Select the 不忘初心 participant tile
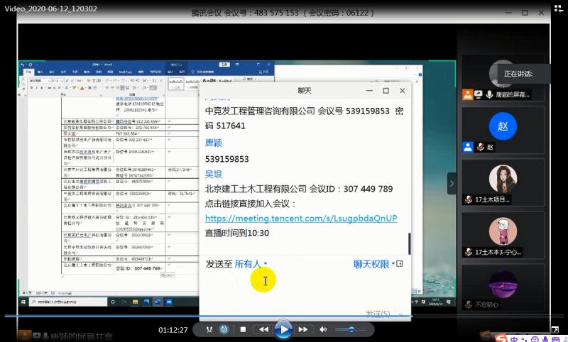Screen dimensions: 568x342 503,287
